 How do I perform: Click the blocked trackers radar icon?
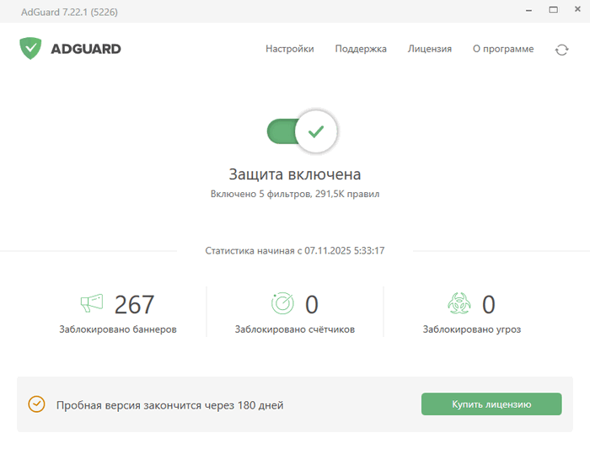click(x=282, y=303)
